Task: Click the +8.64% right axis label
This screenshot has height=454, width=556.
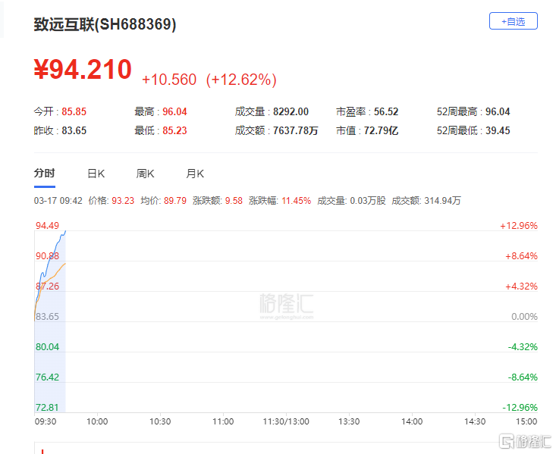Action: click(521, 256)
